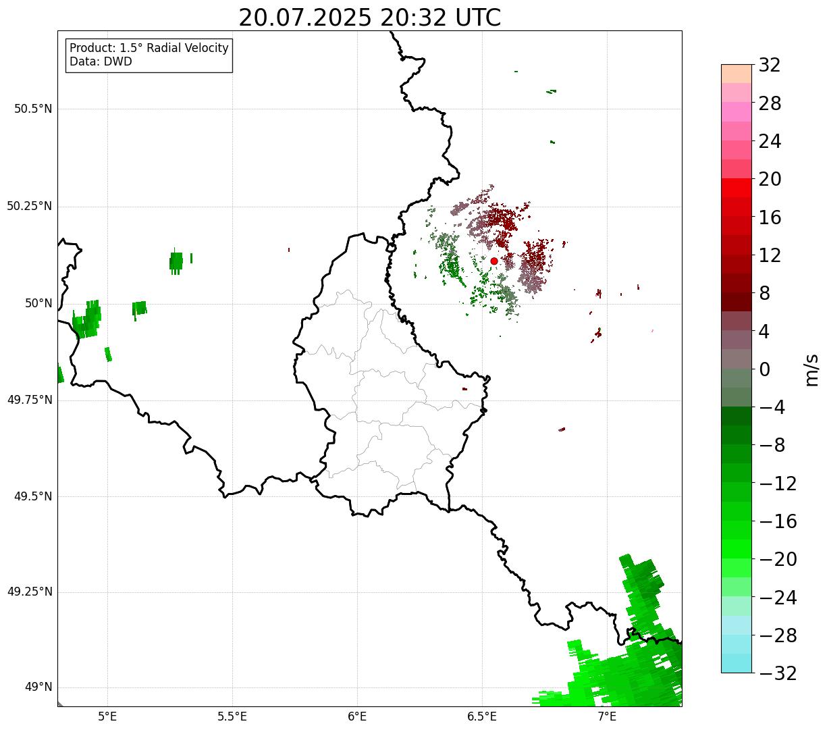This screenshot has width=827, height=730.
Task: Click the 5°E longitude label
Action: tap(107, 716)
